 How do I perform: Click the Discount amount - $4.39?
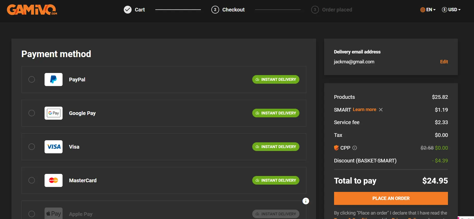[x=440, y=161]
